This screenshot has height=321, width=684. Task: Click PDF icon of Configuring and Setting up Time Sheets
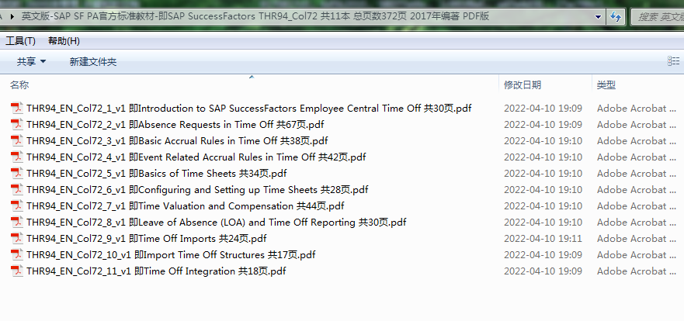[17, 189]
